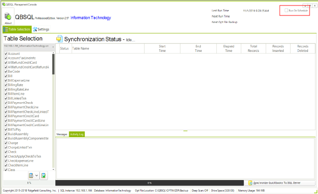The height and width of the screenshot is (194, 318).
Task: Click the QBSQL app icon in the title bar
Action: click(3, 4)
